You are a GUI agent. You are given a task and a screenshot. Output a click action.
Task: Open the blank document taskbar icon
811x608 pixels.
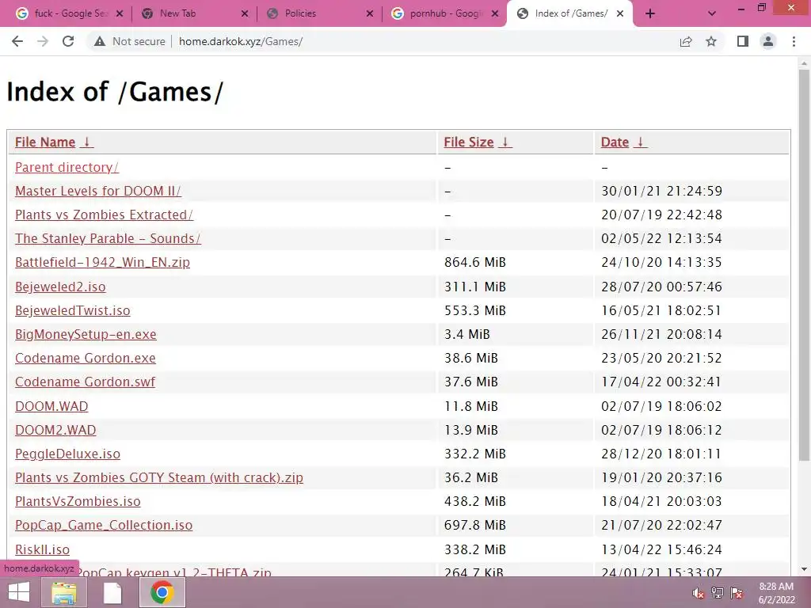tap(112, 592)
